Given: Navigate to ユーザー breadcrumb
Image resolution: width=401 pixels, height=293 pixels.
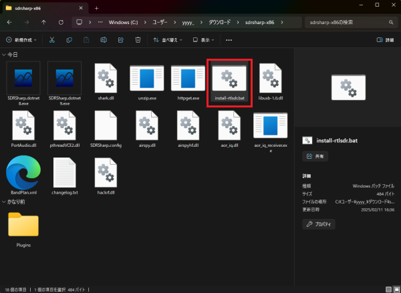Looking at the screenshot, I should click(x=160, y=23).
